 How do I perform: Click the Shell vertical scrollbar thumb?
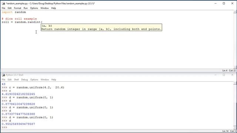[x=235, y=114]
